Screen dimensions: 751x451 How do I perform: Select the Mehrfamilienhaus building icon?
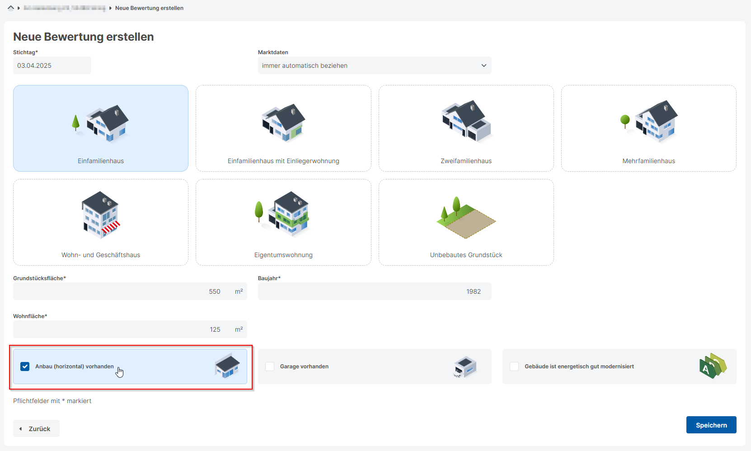pos(649,122)
